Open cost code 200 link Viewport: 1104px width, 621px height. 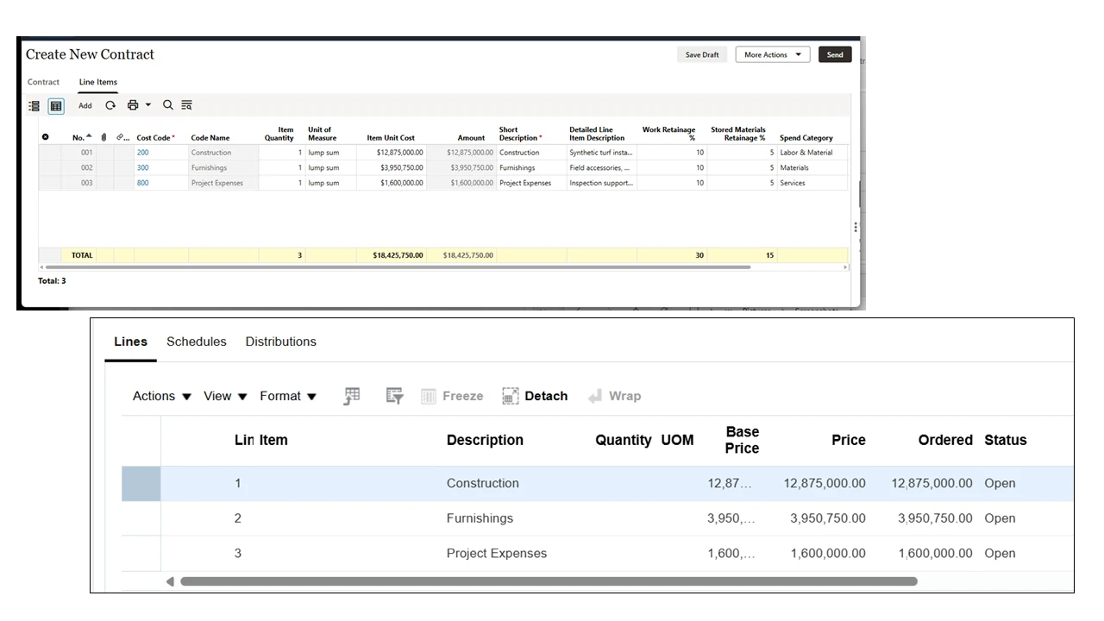(x=142, y=153)
